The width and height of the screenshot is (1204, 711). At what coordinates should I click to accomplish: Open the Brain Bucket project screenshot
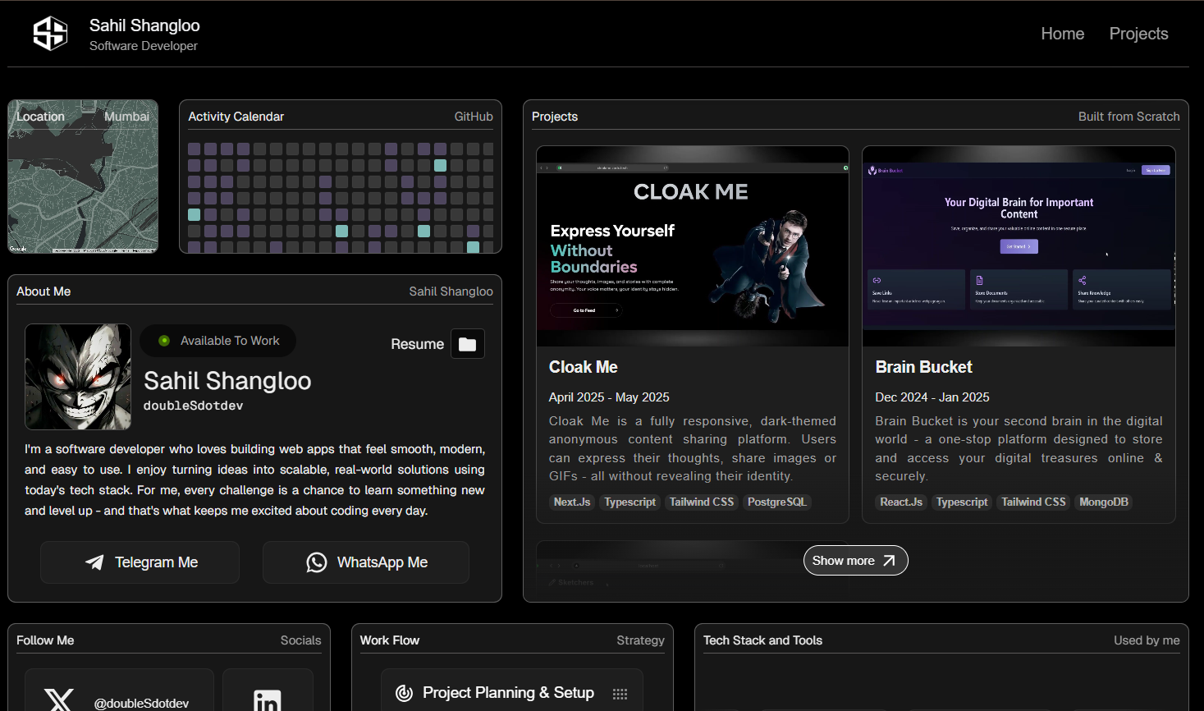point(1019,246)
